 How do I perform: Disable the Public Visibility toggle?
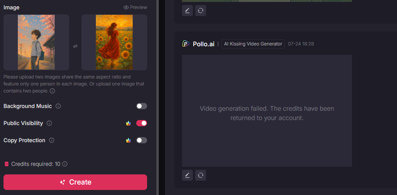[x=142, y=123]
